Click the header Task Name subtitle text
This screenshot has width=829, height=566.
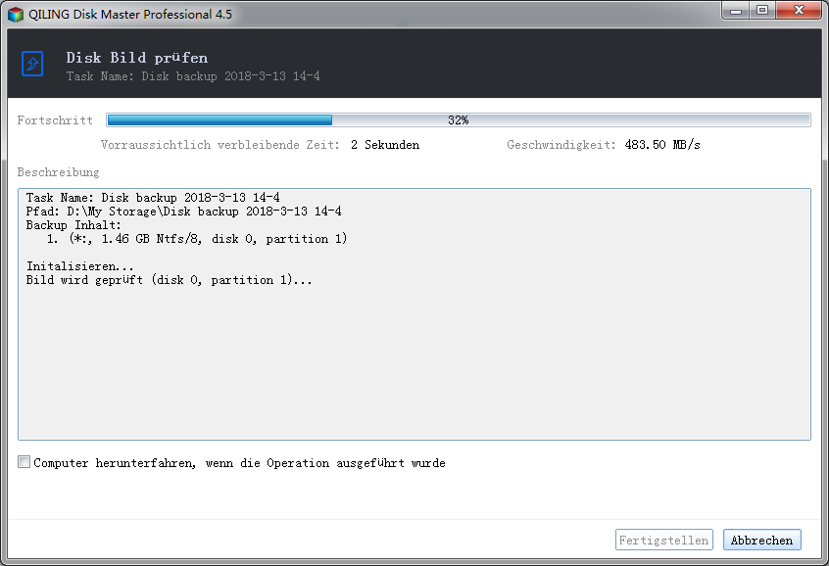point(193,76)
